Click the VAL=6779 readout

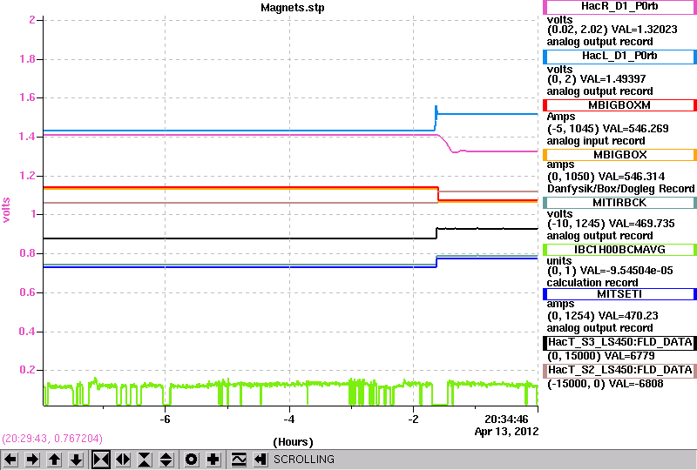(629, 356)
